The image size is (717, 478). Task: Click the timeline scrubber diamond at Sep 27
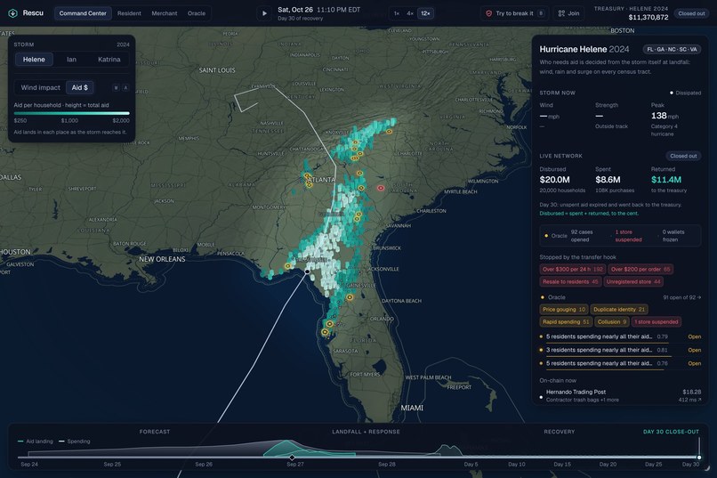click(x=292, y=458)
